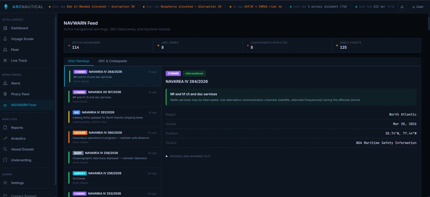Click the Vessel Dossier search icon
The width and height of the screenshot is (430, 197).
[5, 149]
